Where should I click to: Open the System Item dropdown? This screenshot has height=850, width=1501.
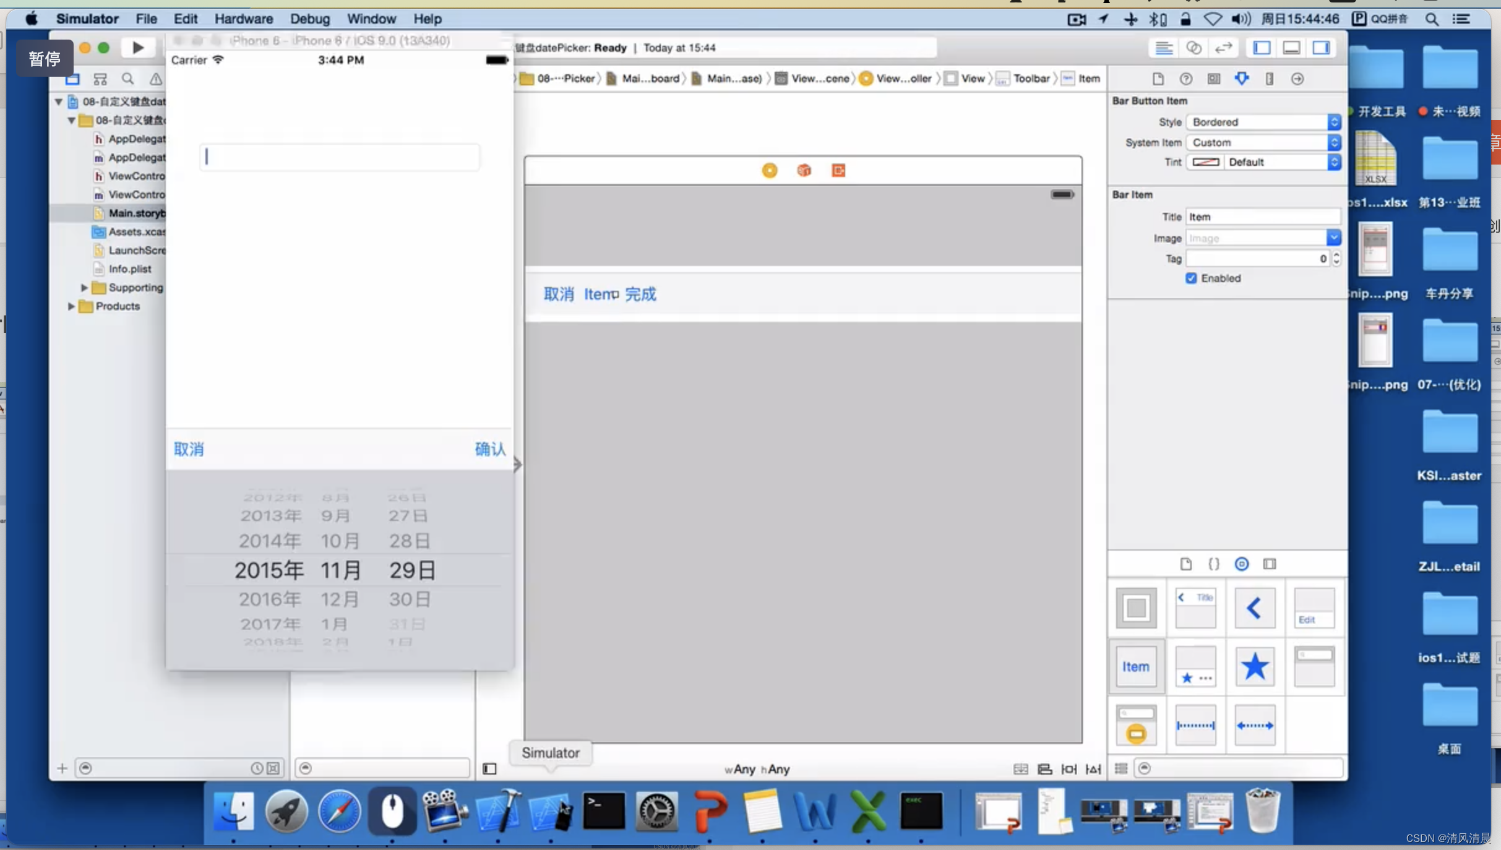(x=1263, y=142)
